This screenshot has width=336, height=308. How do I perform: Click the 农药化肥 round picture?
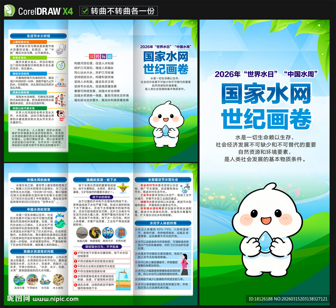point(121,233)
